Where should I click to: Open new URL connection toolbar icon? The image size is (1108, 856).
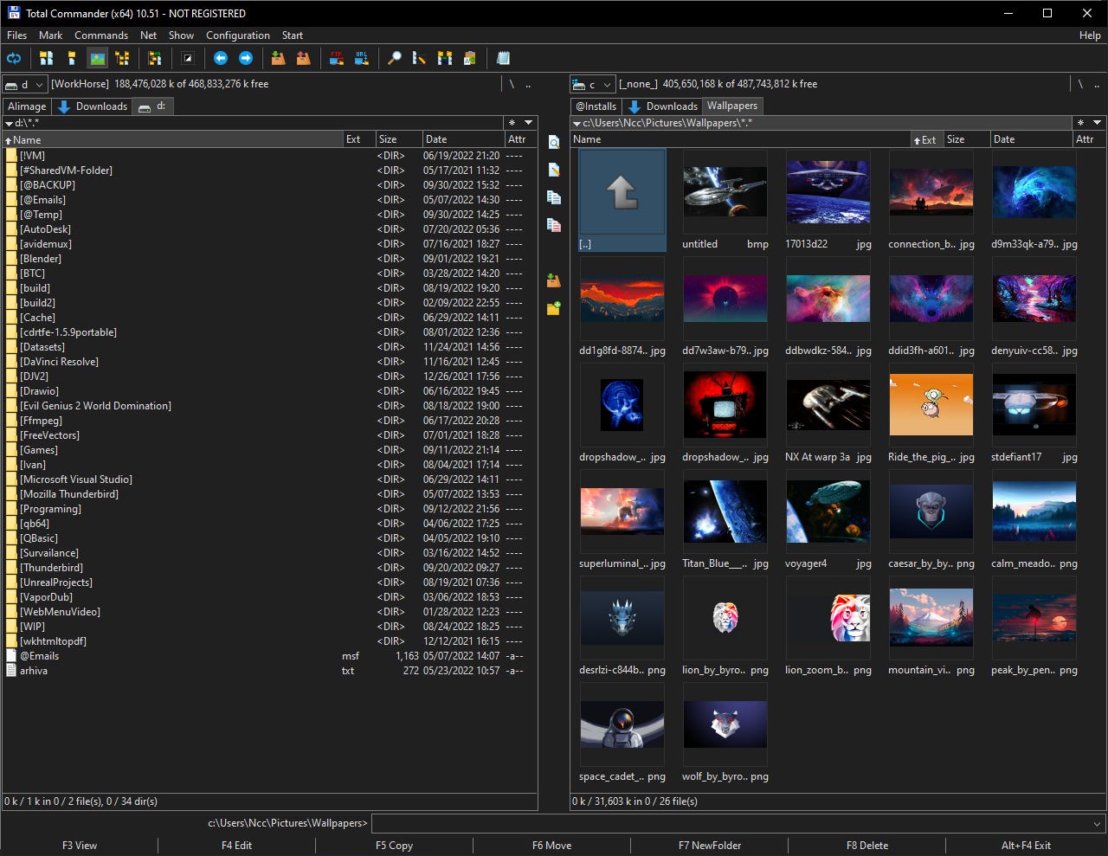pos(362,58)
